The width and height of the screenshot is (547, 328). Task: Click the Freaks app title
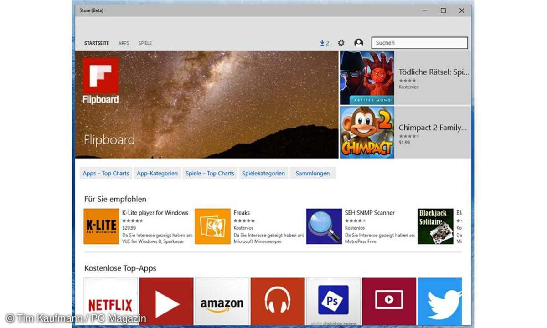[x=242, y=213]
